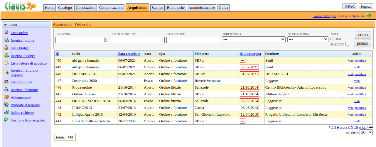Screen dimensions: 376x147
Task: Click the Abbonamenti box icon
Action: (x=6, y=97)
